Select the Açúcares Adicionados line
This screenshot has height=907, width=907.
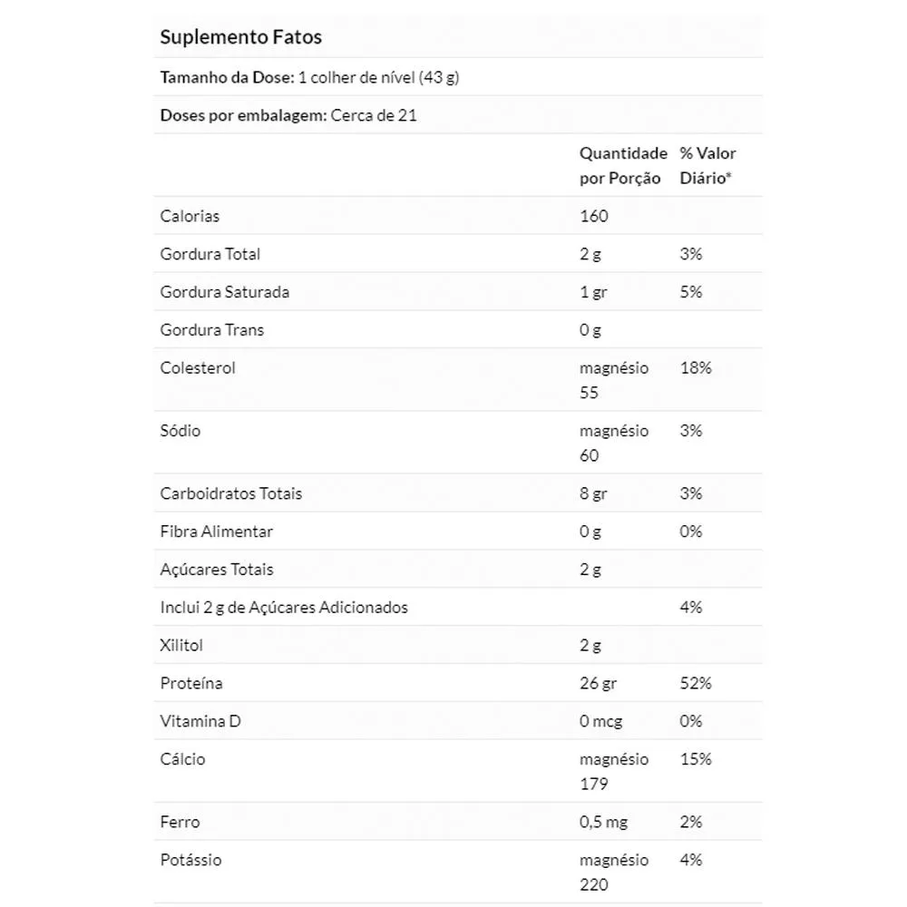(284, 608)
